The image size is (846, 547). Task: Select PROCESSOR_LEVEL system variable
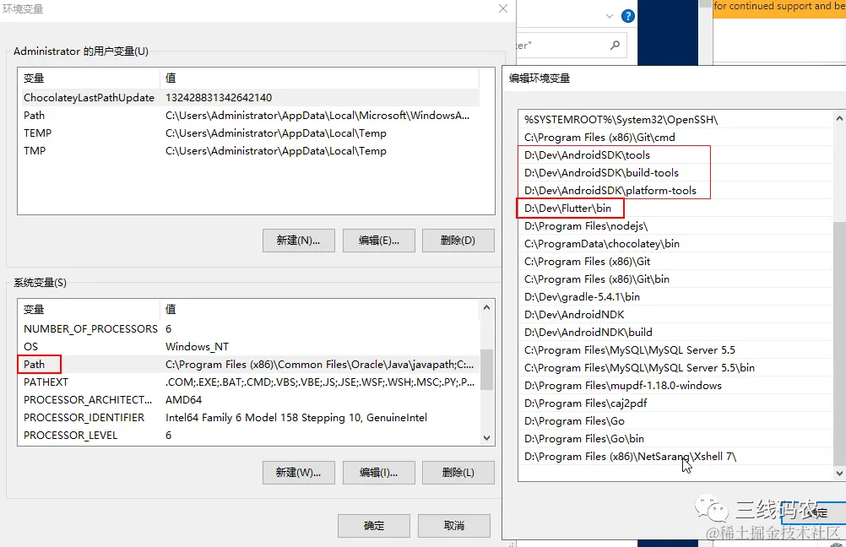(248, 436)
